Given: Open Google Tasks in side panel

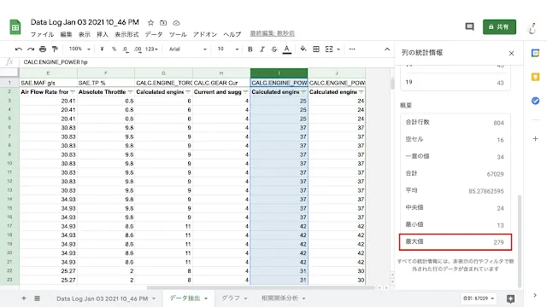Looking at the screenshot, I should pyautogui.click(x=535, y=101).
